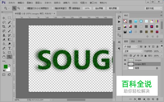Open the blend mode 正常 dropdown
This screenshot has height=102, width=164.
[x=133, y=51]
